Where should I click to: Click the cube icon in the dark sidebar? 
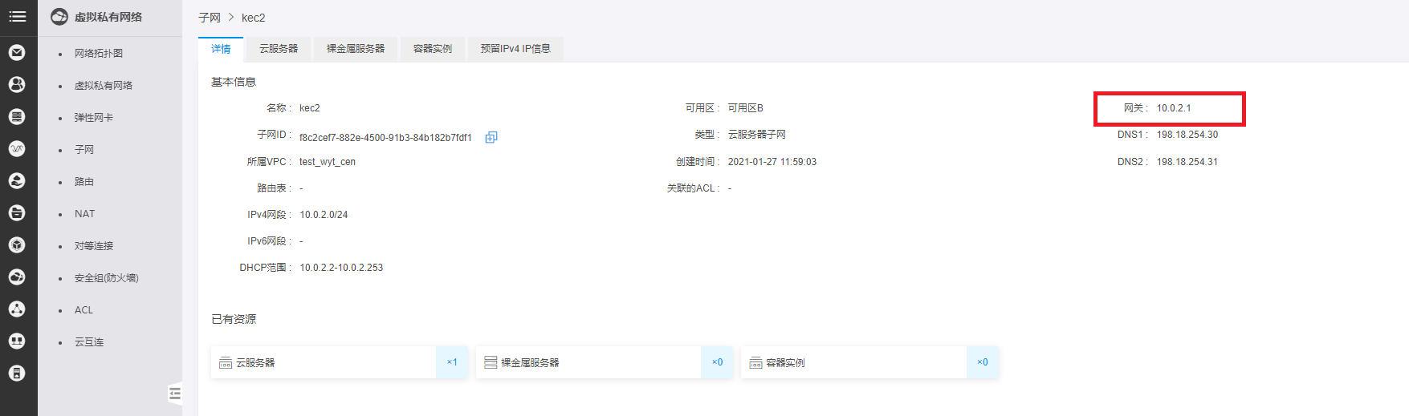(x=17, y=245)
